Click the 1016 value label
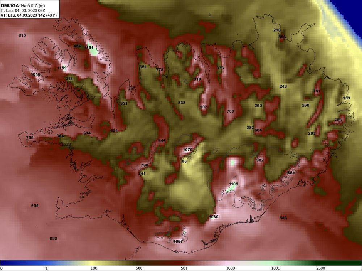This screenshot has height=271, width=362. 35,74
